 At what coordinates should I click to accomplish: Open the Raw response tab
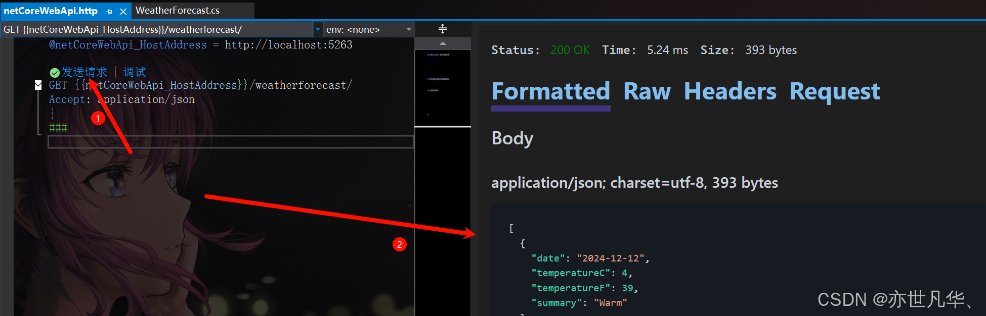pyautogui.click(x=647, y=92)
